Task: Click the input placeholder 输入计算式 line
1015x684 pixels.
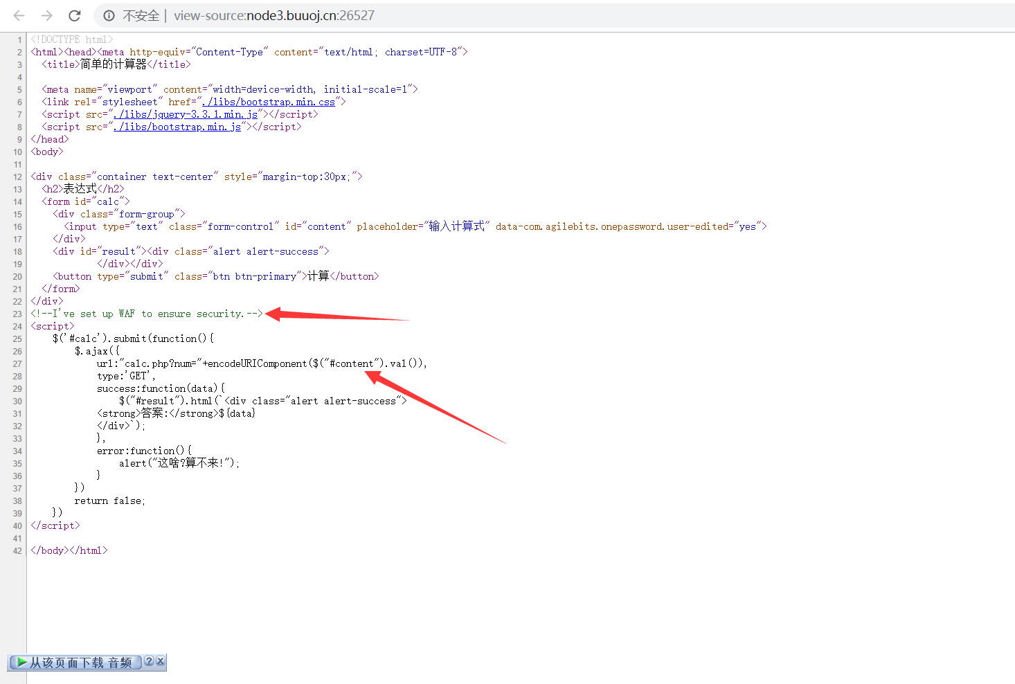Action: click(415, 226)
